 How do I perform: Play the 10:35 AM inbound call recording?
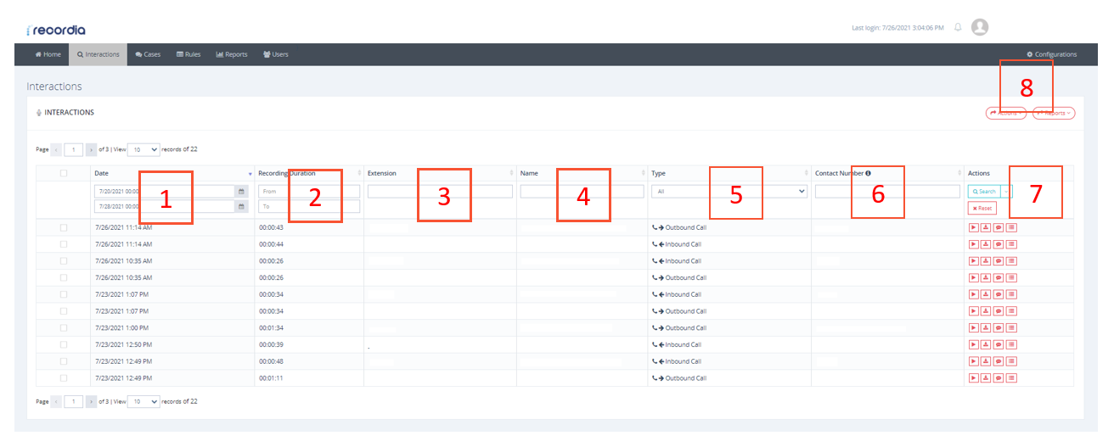[973, 261]
